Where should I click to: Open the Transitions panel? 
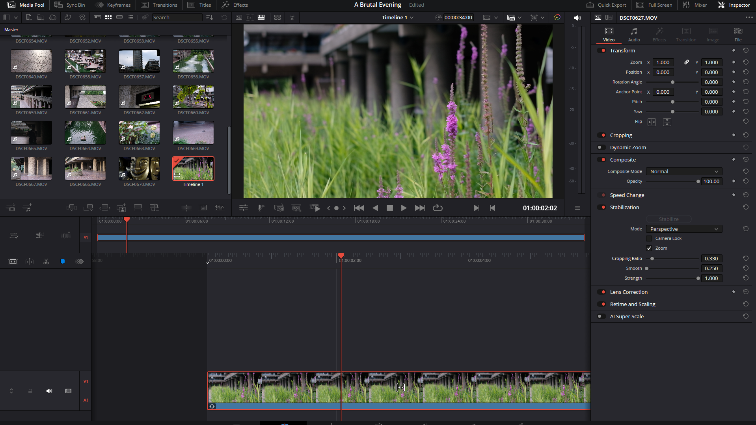tap(159, 5)
